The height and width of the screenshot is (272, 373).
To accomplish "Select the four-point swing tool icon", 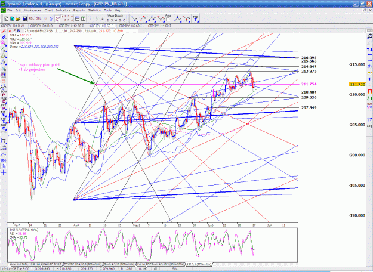I will click(x=161, y=18).
